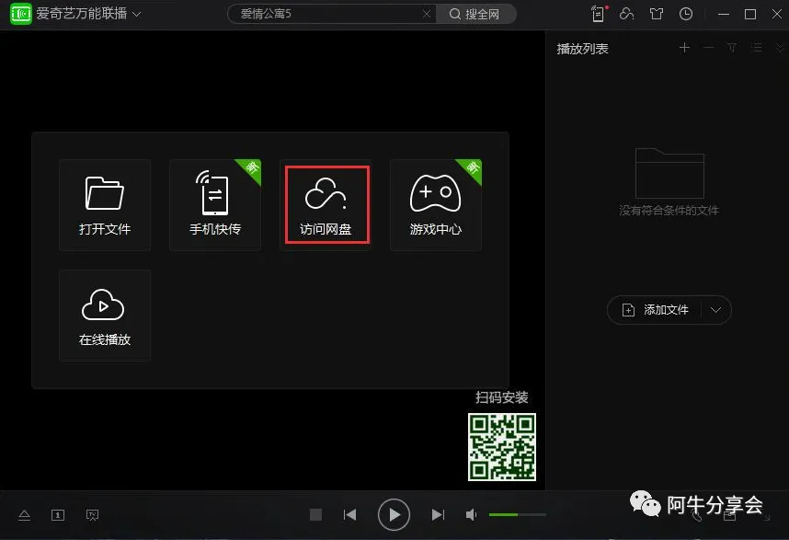Click the boxed number 1 icon
The height and width of the screenshot is (540, 789).
click(x=58, y=515)
